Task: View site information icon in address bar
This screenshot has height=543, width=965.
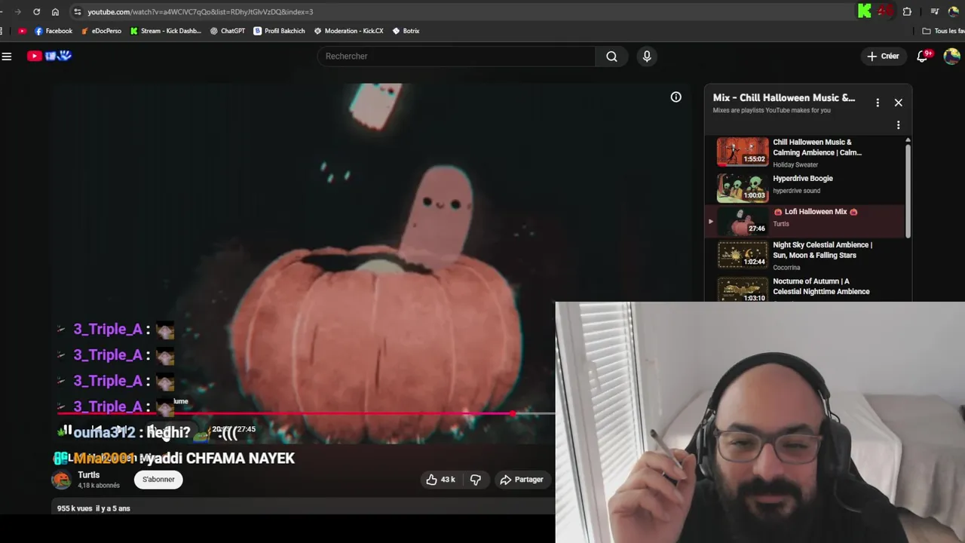Action: (77, 11)
